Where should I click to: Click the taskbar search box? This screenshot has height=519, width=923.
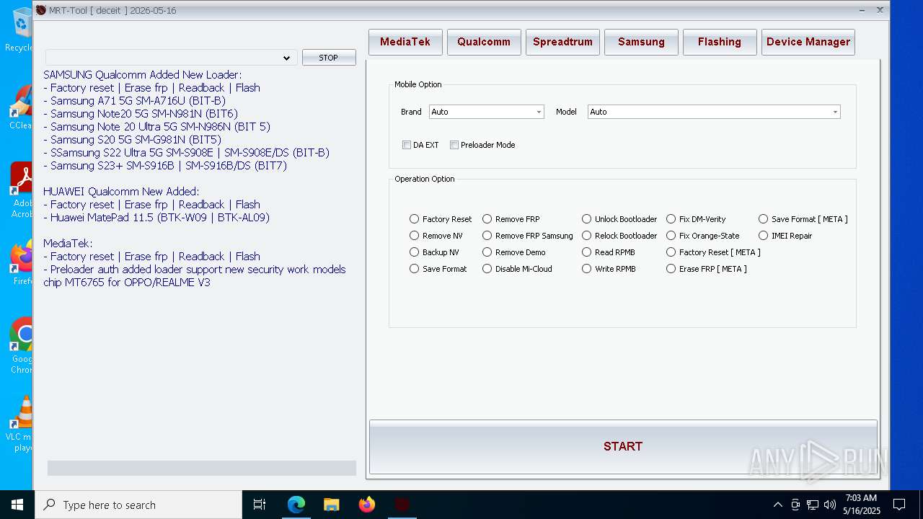(138, 505)
